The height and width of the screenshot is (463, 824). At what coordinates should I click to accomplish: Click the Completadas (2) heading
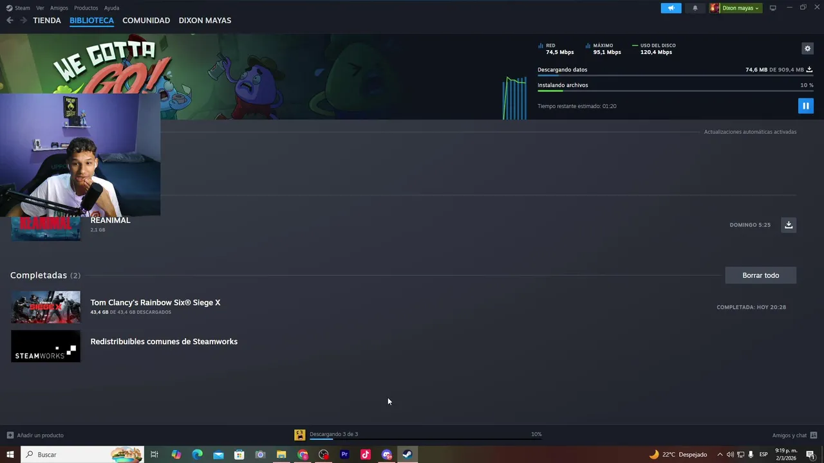click(x=45, y=275)
